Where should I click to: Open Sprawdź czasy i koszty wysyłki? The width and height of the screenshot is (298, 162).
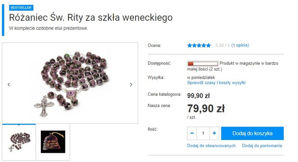[x=216, y=83]
